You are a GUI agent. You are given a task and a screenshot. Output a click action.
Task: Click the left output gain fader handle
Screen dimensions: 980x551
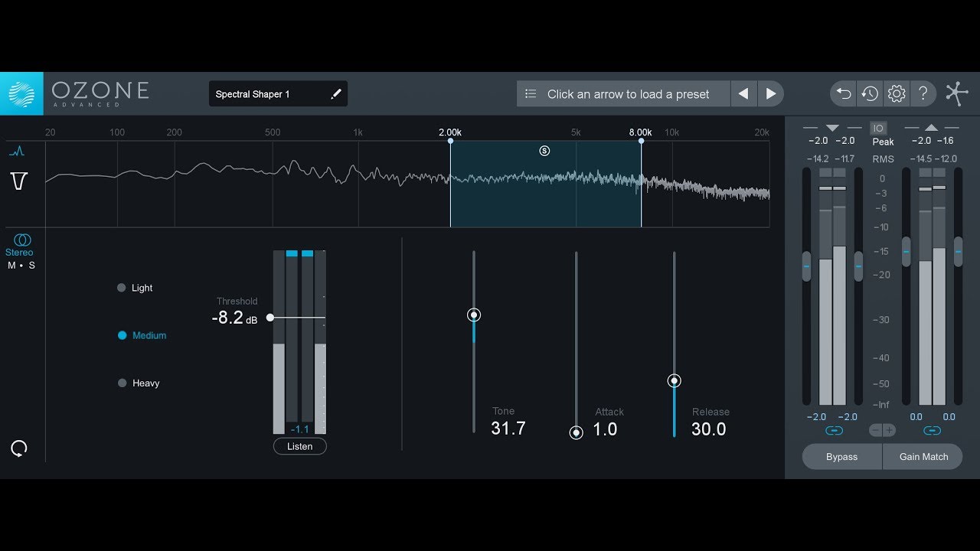click(906, 251)
